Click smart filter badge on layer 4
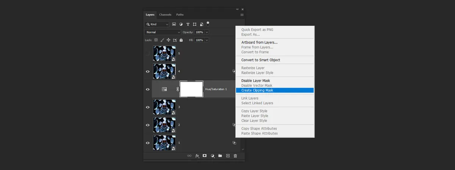The width and height of the screenshot is (455, 170). [234, 71]
